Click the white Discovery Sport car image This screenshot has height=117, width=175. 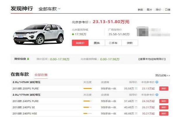pyautogui.click(x=38, y=34)
